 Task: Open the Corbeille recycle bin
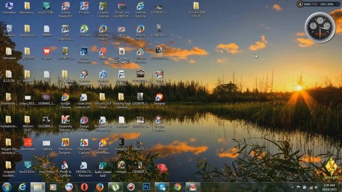(9, 31)
